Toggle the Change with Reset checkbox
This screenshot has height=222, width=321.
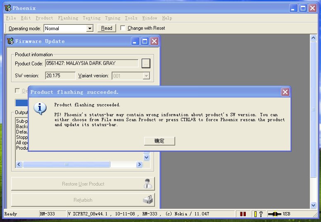[x=123, y=28]
